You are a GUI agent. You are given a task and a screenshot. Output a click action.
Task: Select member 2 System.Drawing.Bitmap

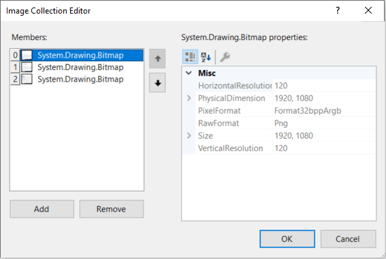tap(80, 80)
